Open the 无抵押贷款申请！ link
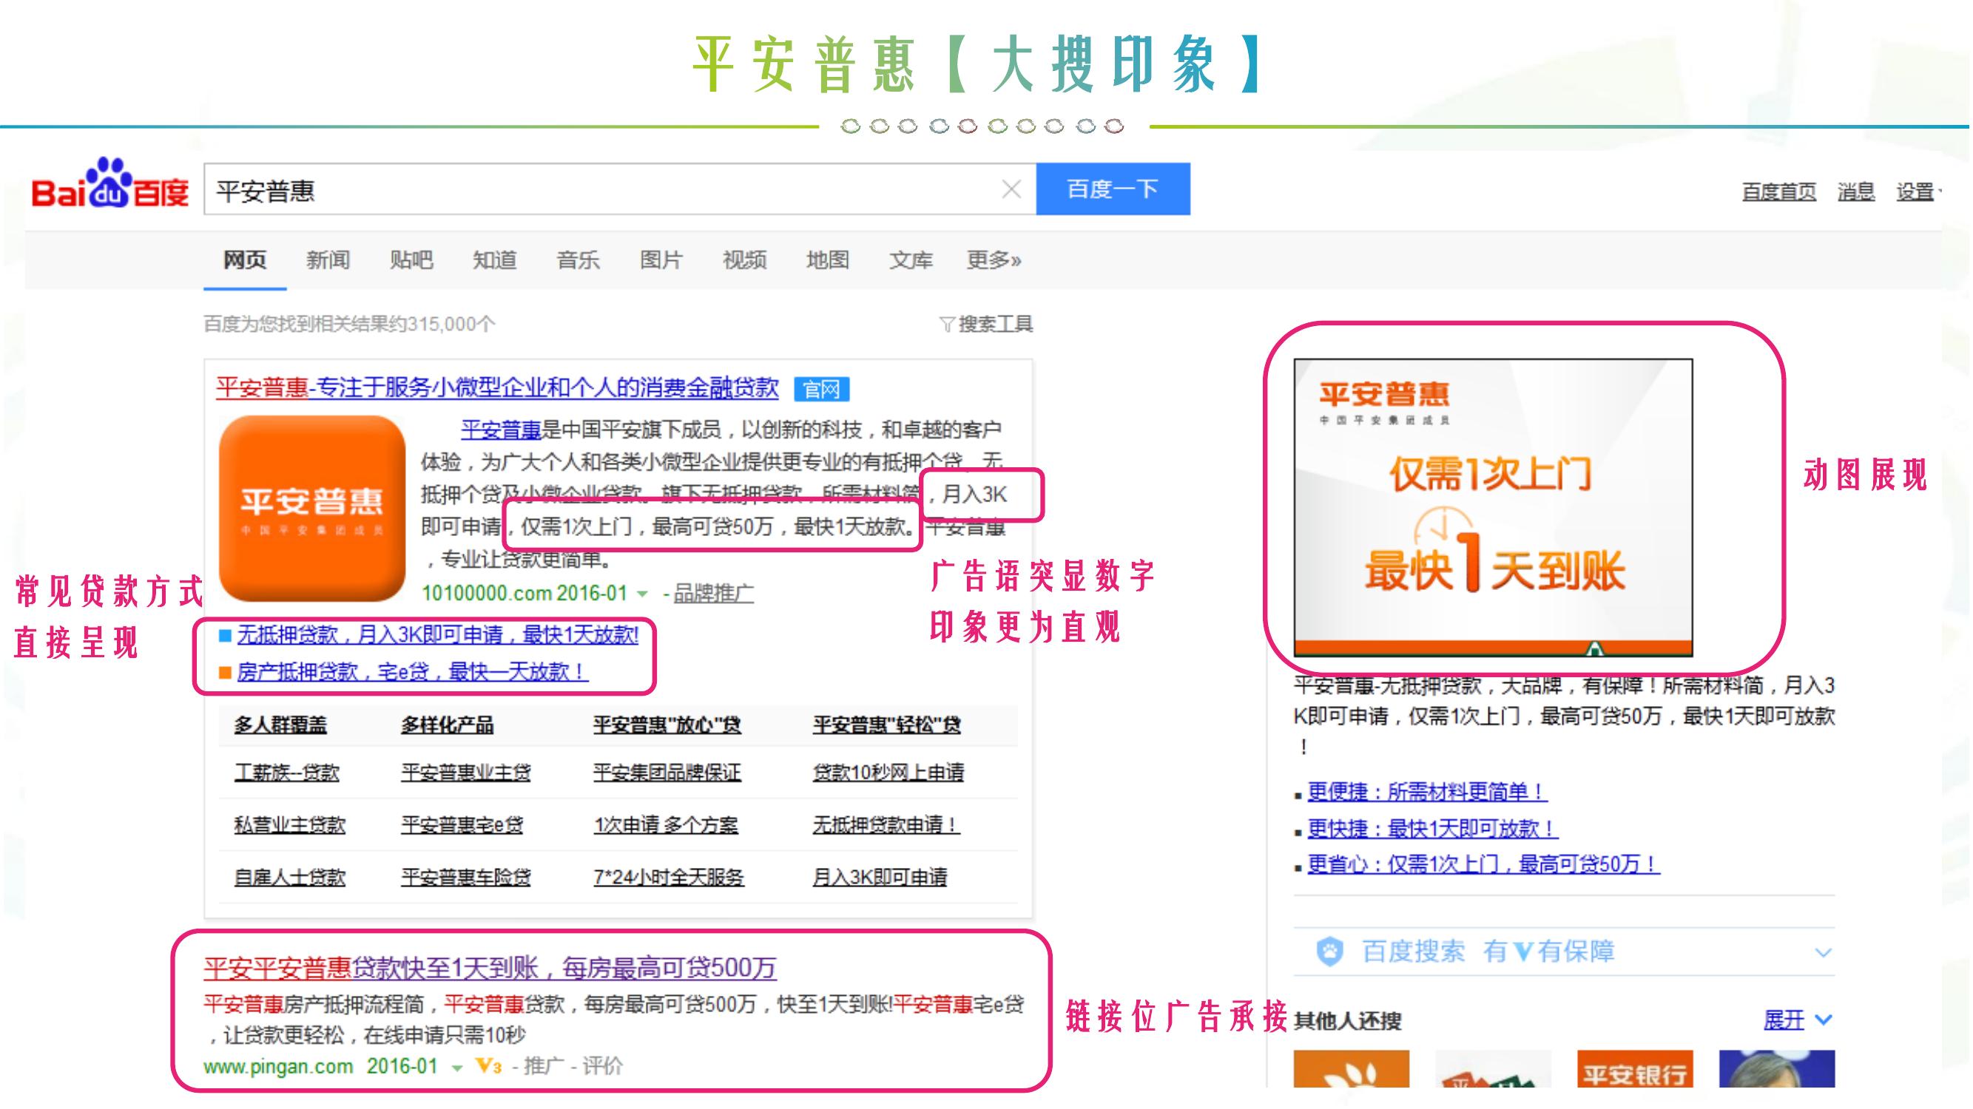 point(886,825)
